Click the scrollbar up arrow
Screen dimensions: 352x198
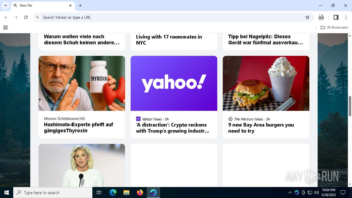(350, 36)
